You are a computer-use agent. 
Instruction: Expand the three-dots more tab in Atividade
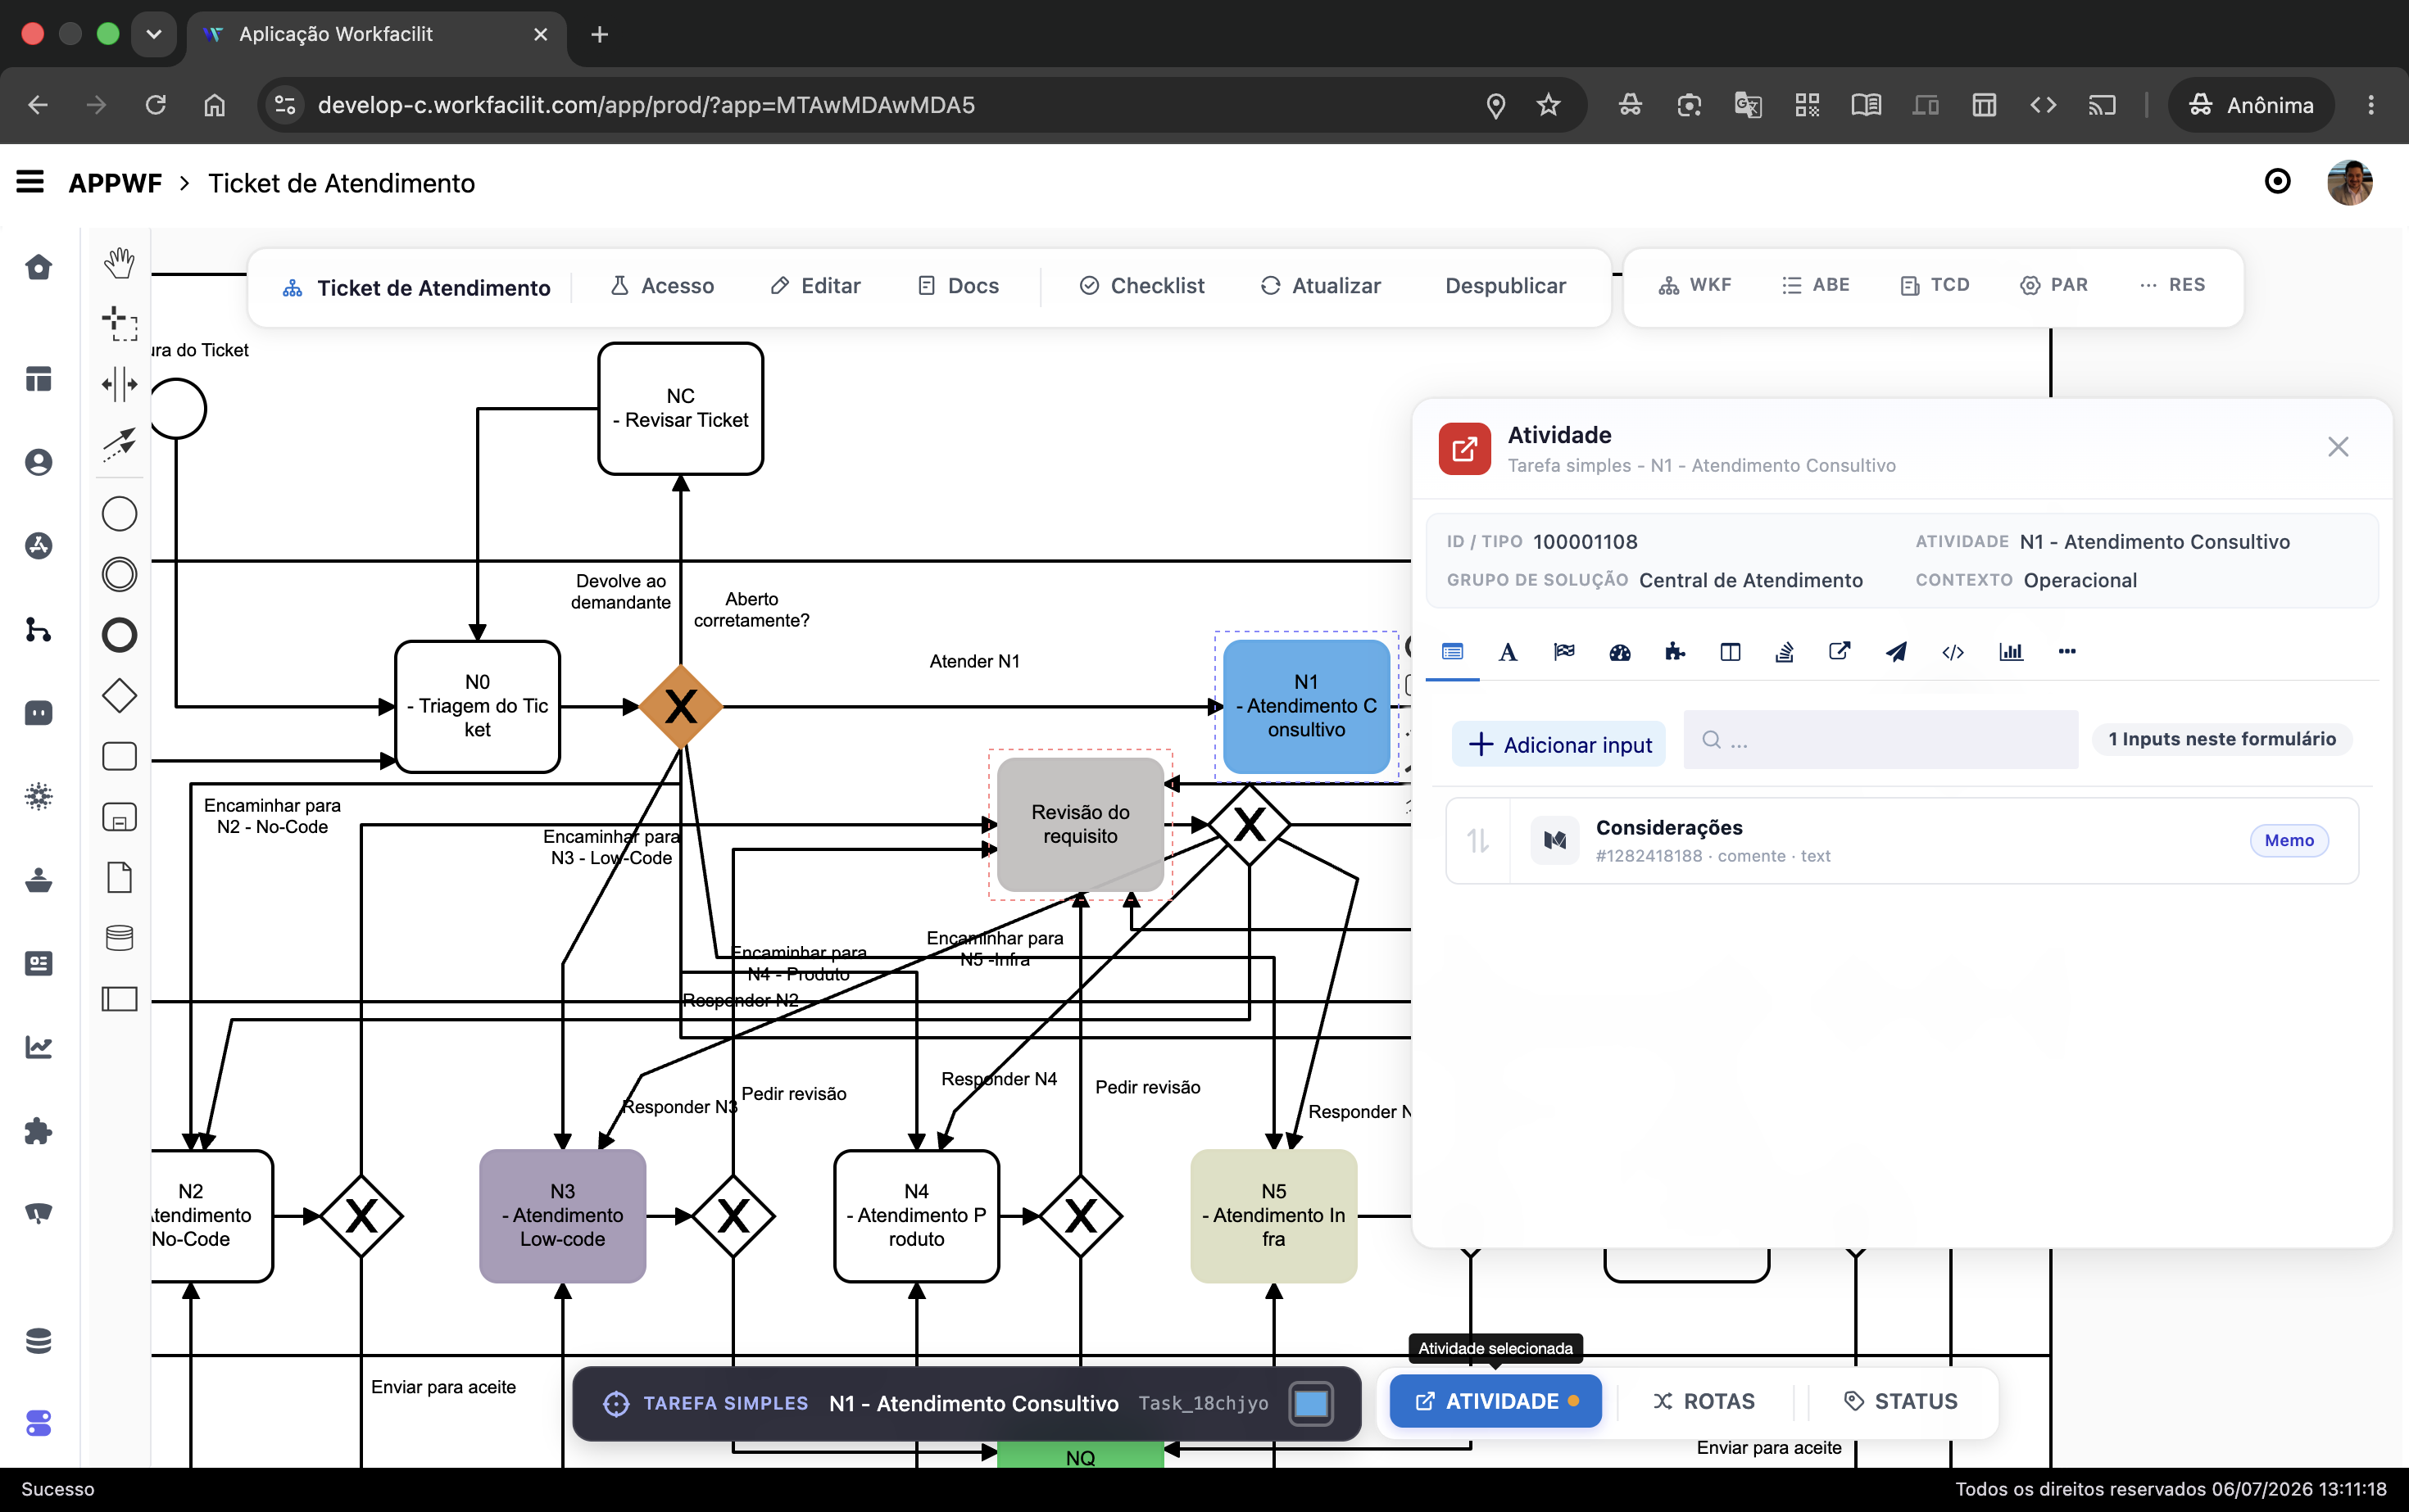[2066, 652]
